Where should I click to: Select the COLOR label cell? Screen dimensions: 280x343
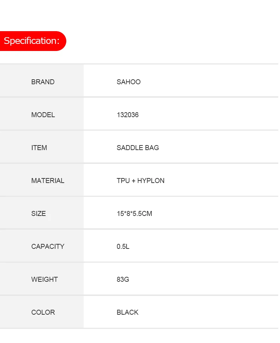pyautogui.click(x=41, y=312)
